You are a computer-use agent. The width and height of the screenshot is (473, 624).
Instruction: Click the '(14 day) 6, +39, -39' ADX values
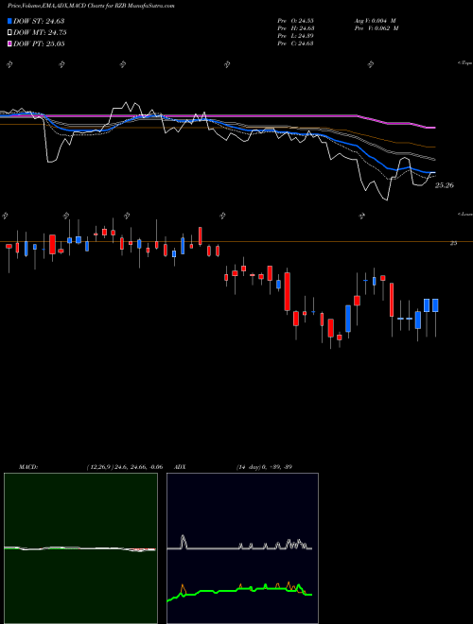[x=264, y=467]
